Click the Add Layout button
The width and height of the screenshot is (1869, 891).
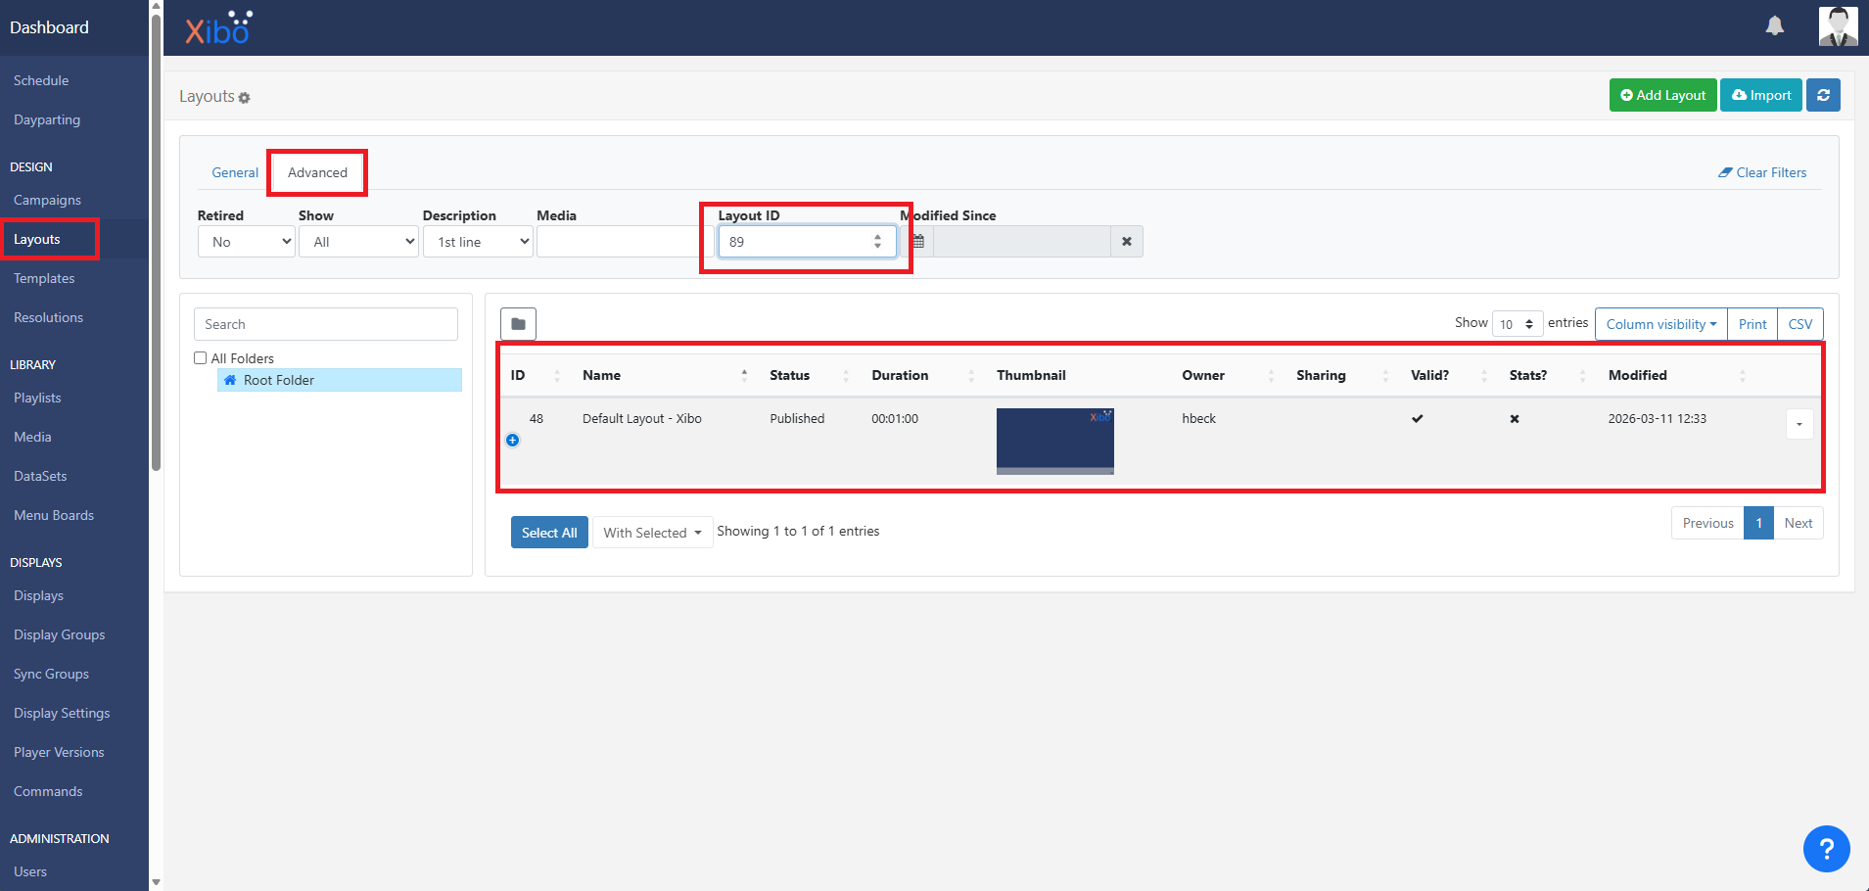coord(1662,95)
